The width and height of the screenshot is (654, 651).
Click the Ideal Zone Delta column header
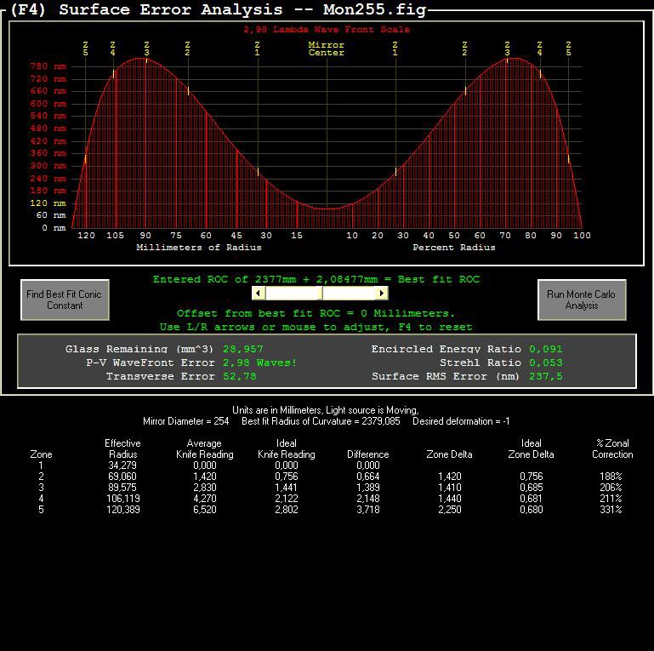(531, 448)
